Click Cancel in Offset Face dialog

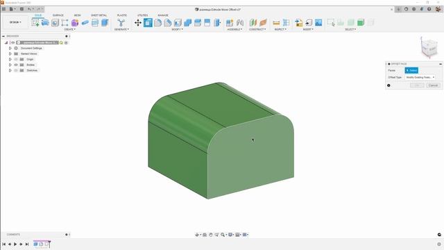[433, 85]
